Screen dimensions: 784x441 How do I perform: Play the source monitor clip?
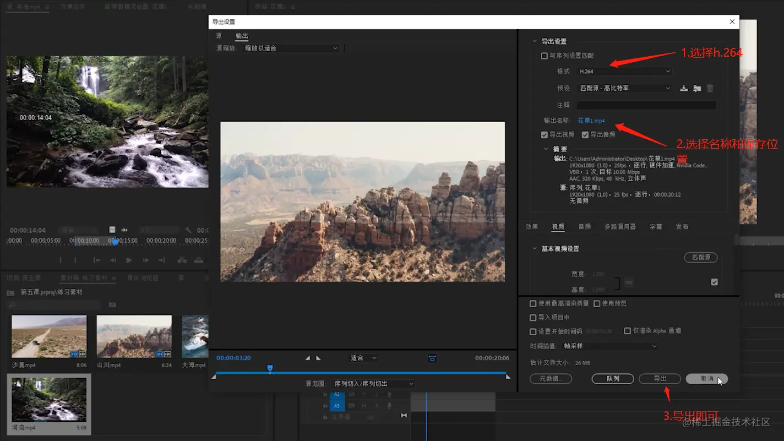click(x=129, y=260)
